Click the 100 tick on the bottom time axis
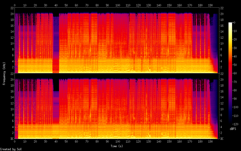The image size is (241, 151). click(118, 141)
